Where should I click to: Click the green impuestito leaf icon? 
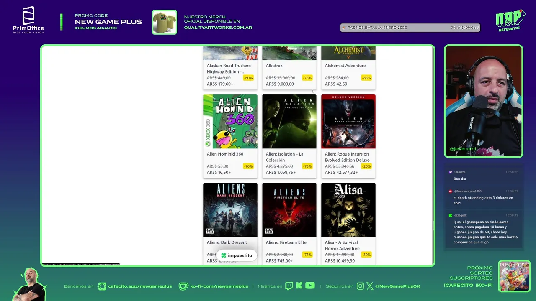(x=224, y=255)
